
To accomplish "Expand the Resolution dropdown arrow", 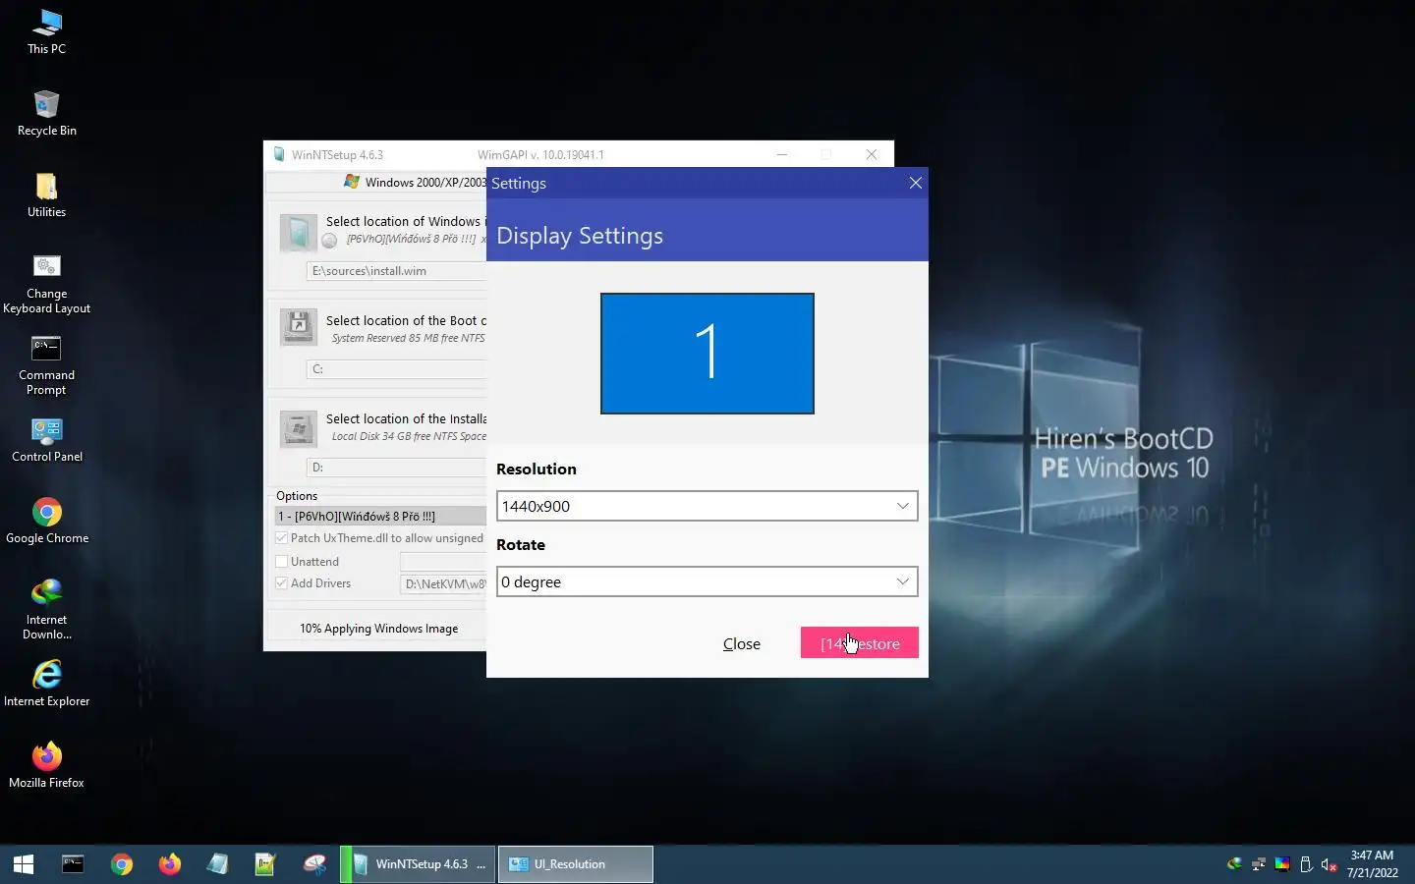I will 902,506.
